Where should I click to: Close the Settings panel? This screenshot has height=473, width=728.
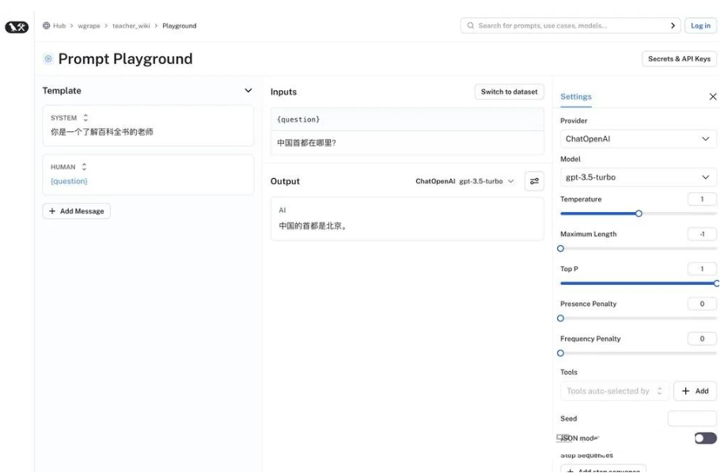click(x=713, y=96)
